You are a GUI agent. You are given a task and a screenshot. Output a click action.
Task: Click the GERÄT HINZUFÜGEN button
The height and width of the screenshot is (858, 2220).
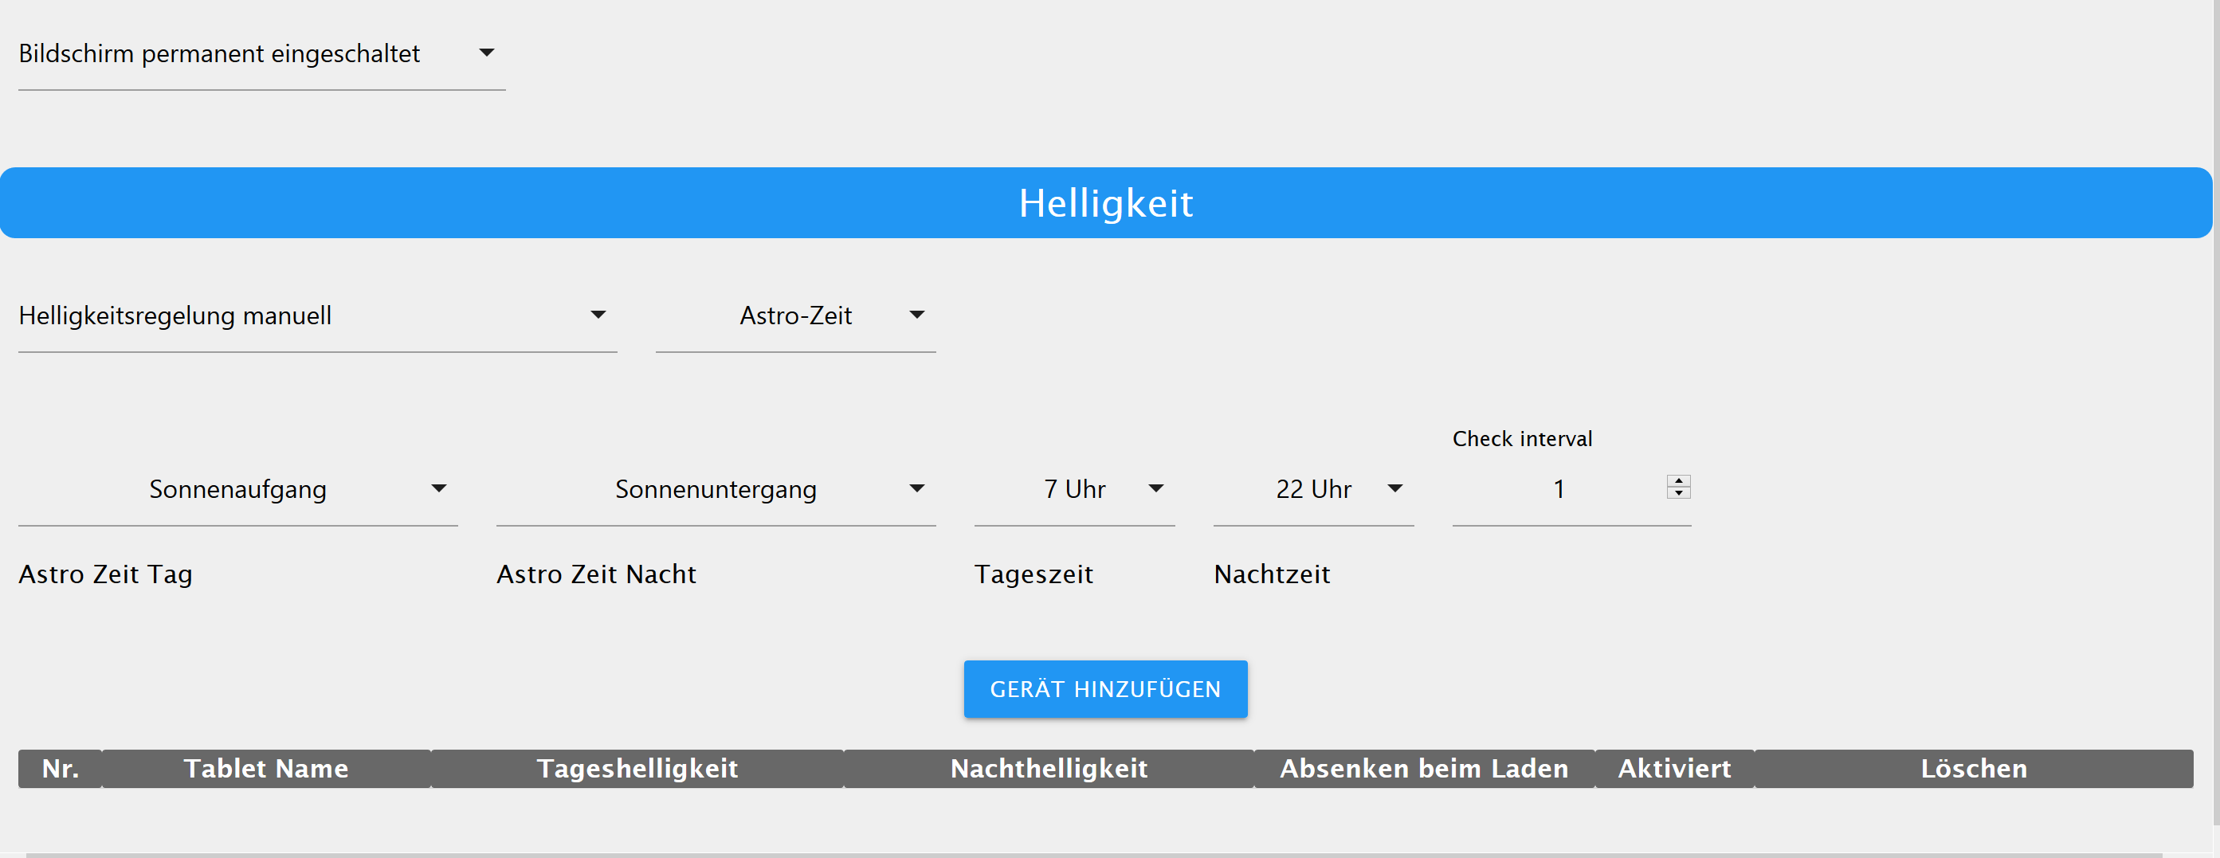1106,689
